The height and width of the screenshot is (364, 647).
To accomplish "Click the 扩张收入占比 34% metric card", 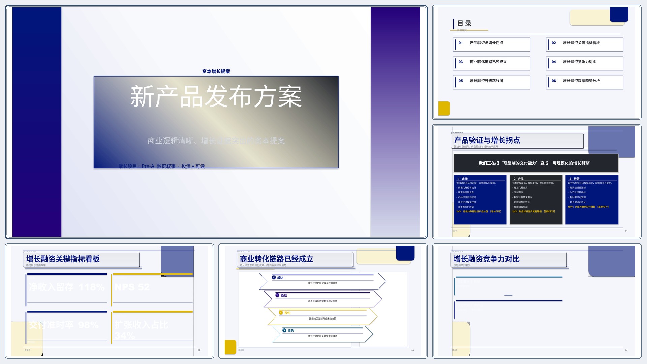I will [x=152, y=327].
